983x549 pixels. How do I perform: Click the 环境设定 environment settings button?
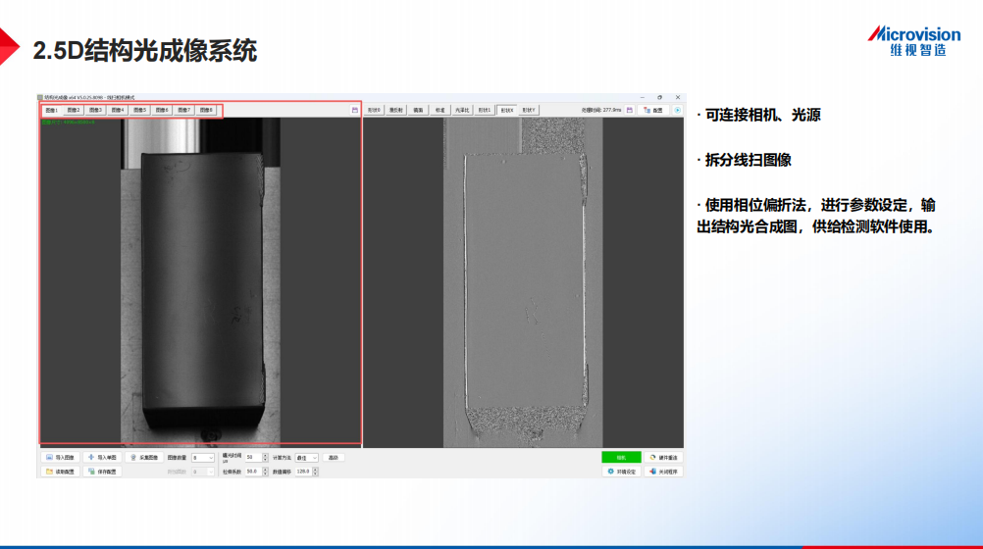621,472
